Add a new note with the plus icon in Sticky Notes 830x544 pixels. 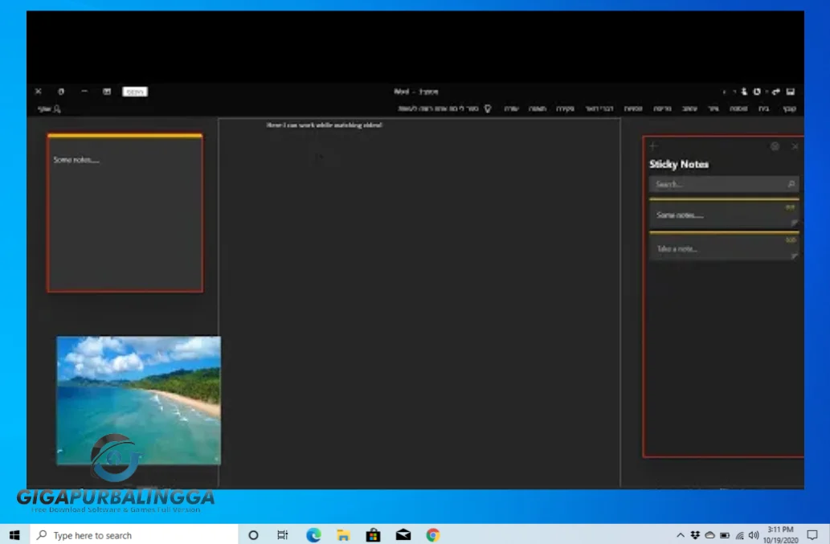654,146
